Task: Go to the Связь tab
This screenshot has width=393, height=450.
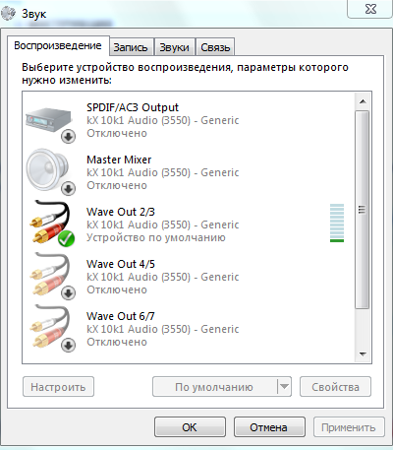Action: tap(215, 47)
